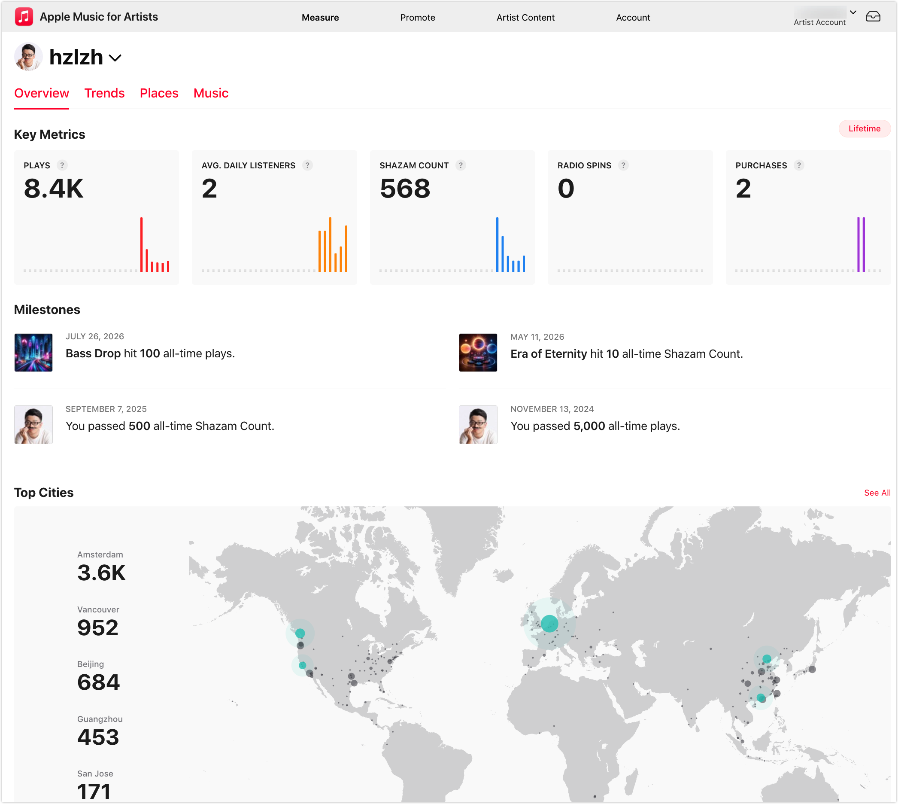The image size is (898, 804).
Task: Open the Bass Drop album artwork
Action: click(x=33, y=353)
